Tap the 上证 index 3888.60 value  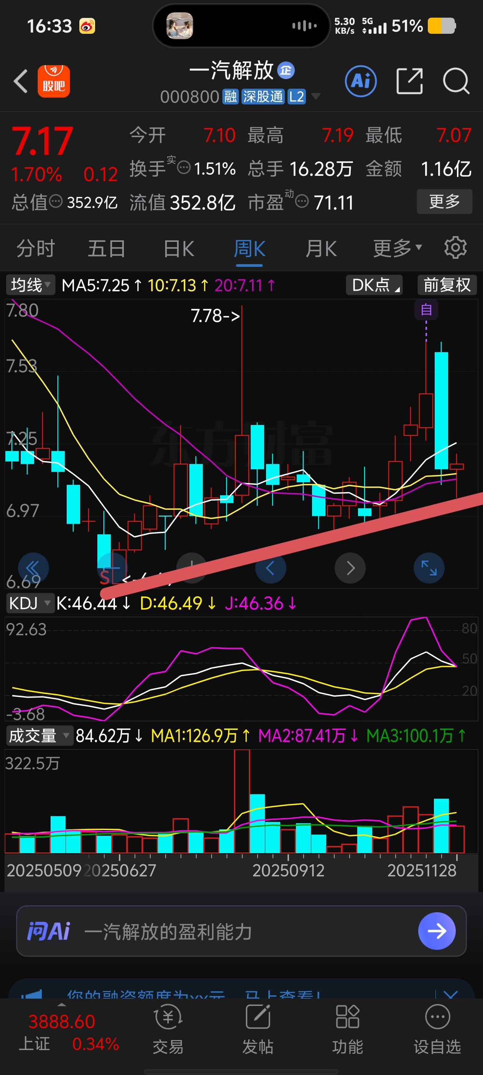62,1022
